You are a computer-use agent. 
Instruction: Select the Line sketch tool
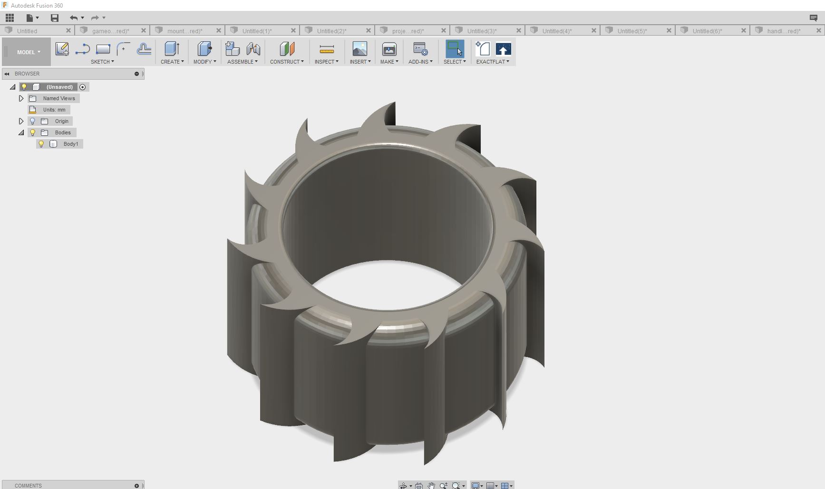[82, 49]
